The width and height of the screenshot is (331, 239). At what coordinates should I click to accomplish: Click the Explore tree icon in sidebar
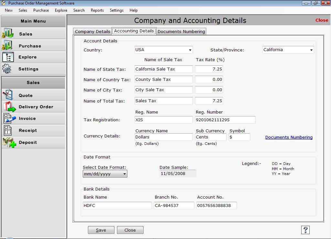(x=8, y=57)
